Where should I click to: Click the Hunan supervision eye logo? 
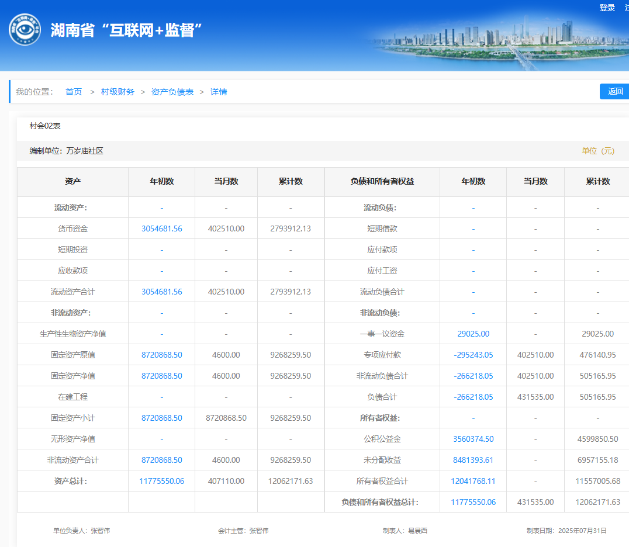[x=25, y=30]
